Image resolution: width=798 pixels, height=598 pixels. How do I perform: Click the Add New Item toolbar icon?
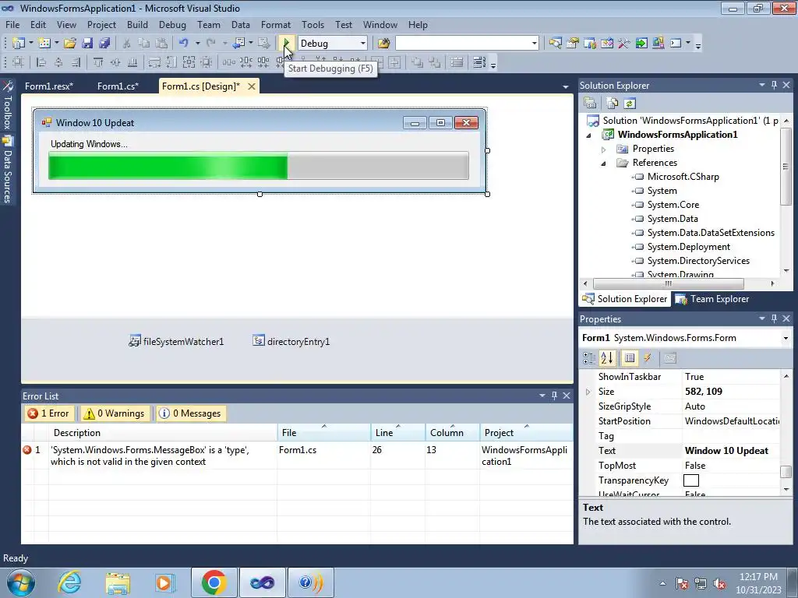(x=44, y=44)
